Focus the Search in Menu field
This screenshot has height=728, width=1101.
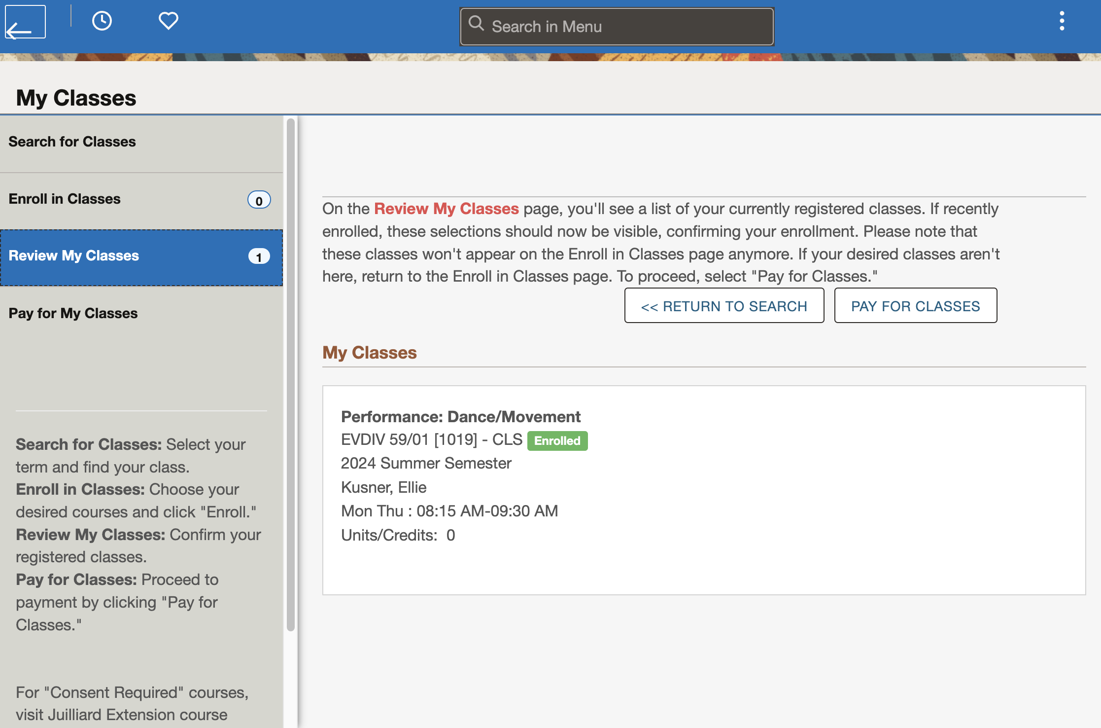click(617, 27)
